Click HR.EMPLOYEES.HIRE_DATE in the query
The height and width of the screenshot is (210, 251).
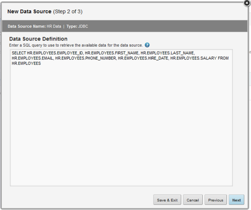click(143, 58)
